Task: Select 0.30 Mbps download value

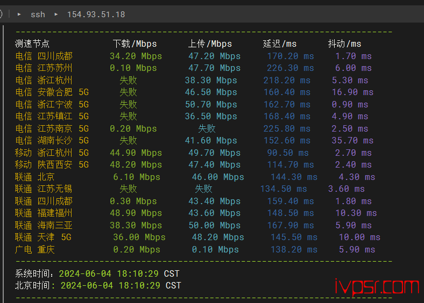Action: pos(133,201)
